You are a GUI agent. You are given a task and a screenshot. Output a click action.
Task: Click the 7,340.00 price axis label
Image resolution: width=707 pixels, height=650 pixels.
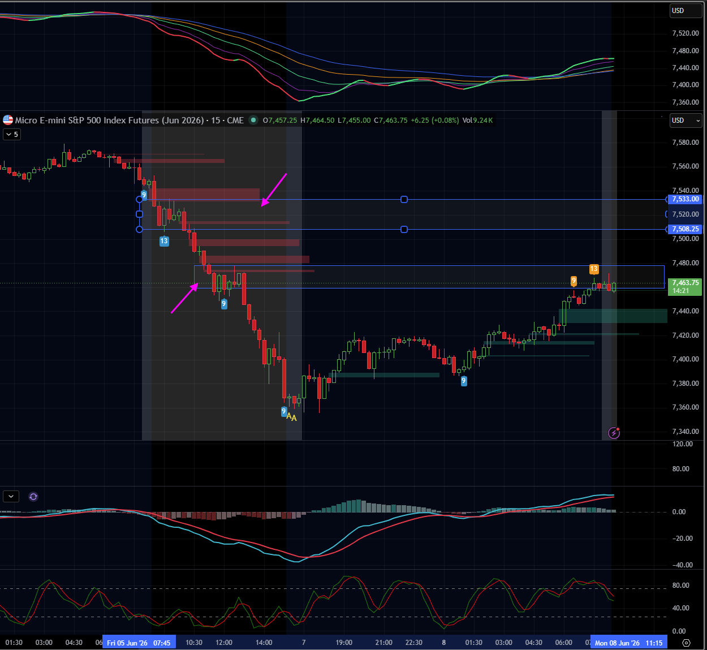[x=685, y=431]
